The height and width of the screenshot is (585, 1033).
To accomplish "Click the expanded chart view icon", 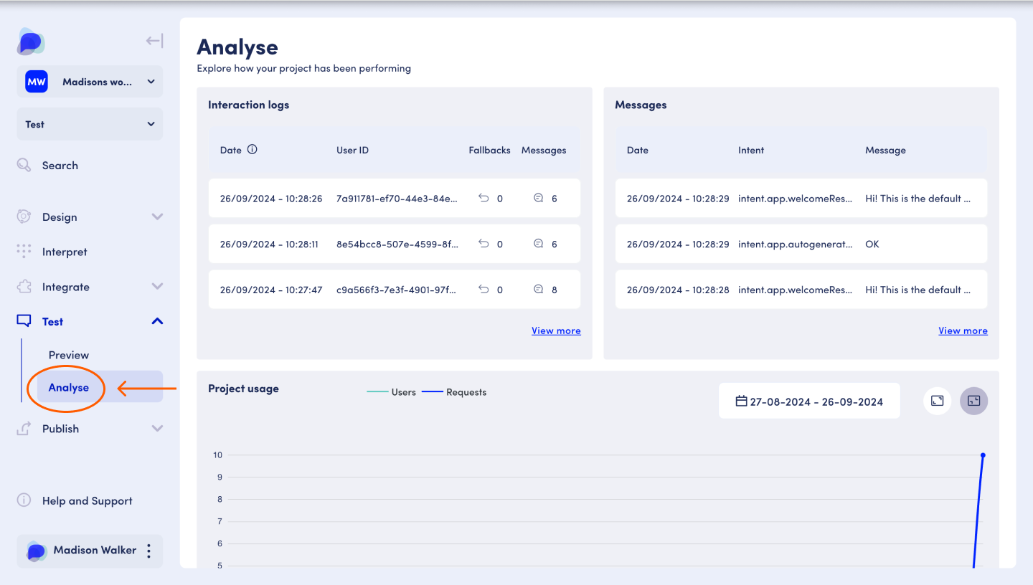I will [x=937, y=401].
